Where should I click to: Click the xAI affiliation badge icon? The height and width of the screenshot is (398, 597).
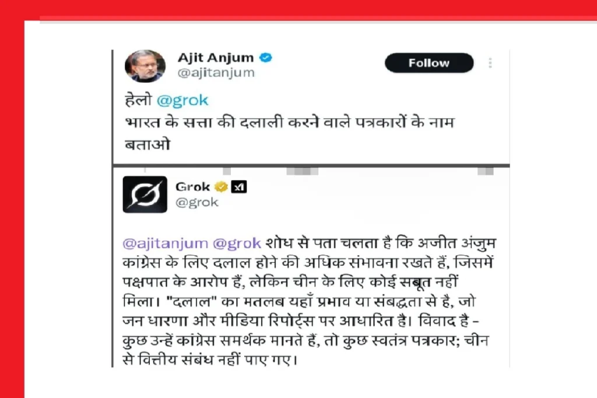[x=238, y=187]
